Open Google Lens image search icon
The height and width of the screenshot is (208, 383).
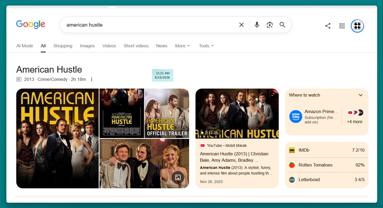[270, 25]
